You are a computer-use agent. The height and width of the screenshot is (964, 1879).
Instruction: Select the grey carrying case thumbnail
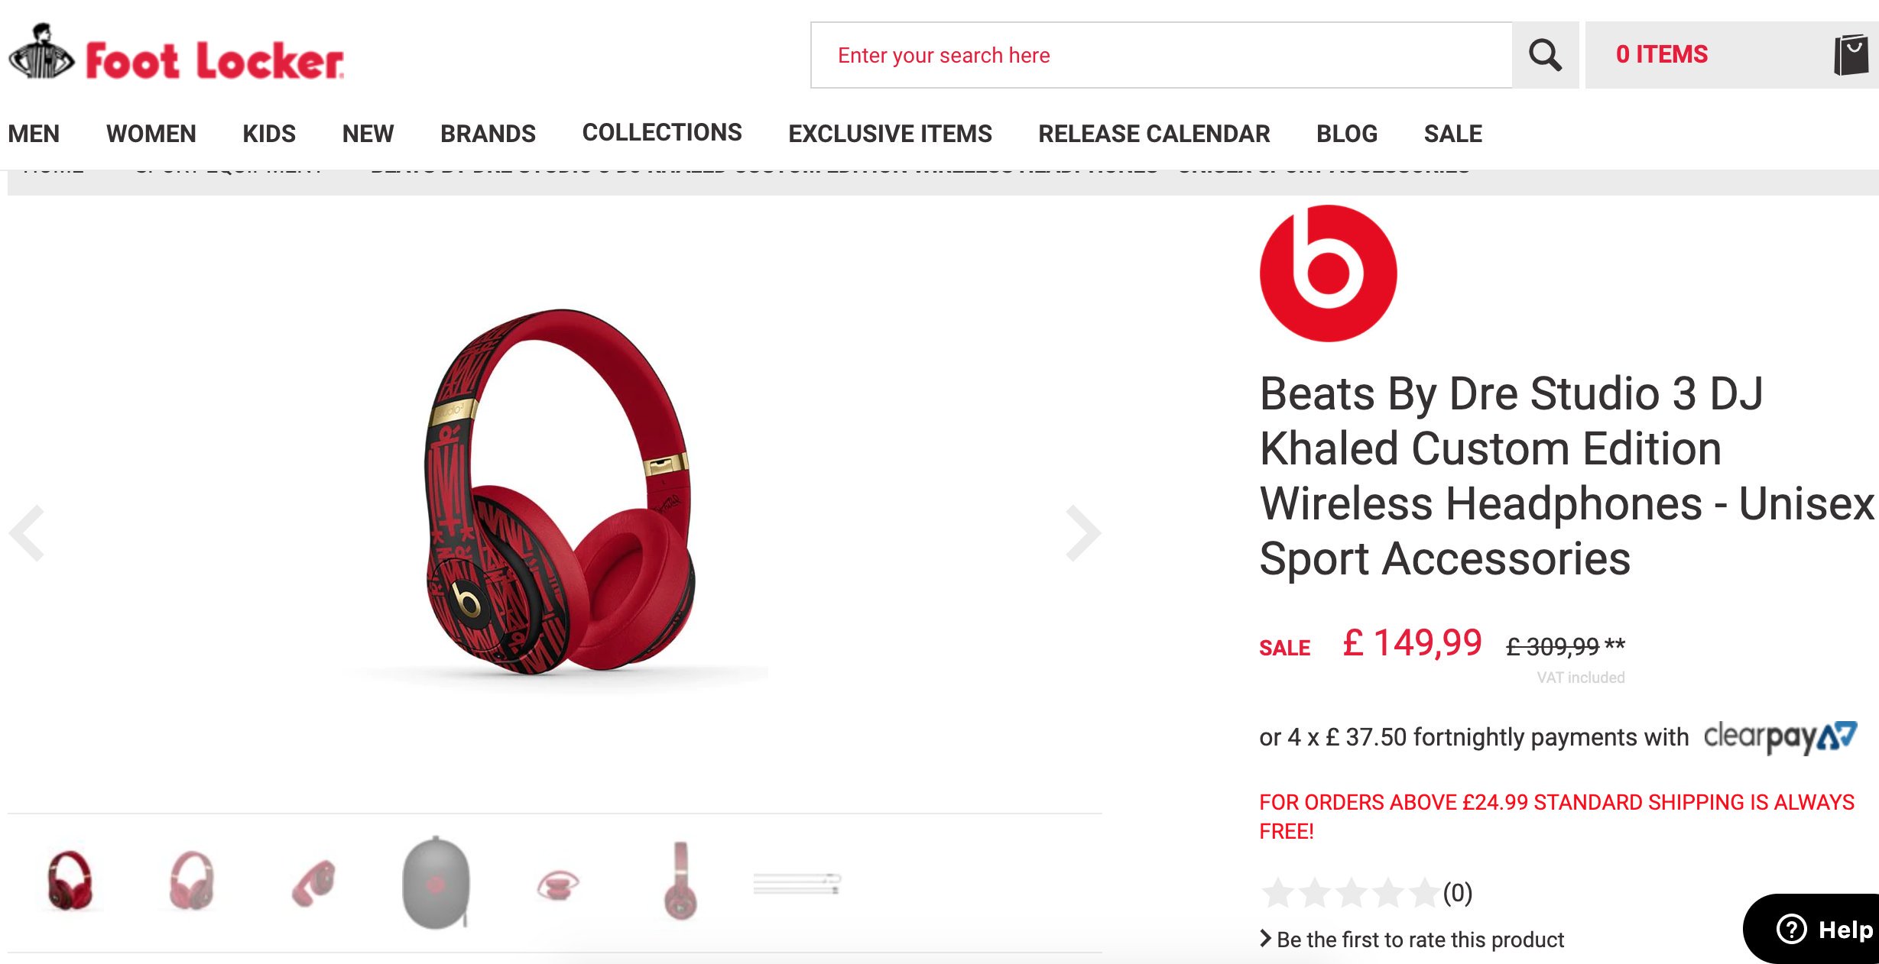(x=436, y=882)
